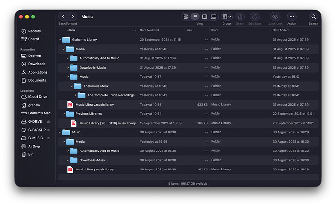Collapse the Media folder modified Yesterday at 16:46
336x206 pixels.
tap(64, 49)
